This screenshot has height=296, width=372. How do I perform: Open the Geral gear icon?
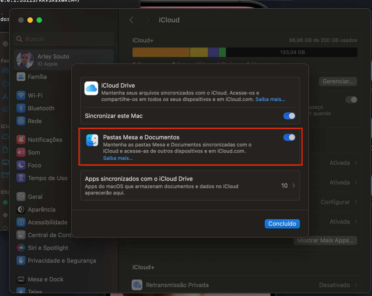[x=21, y=197]
